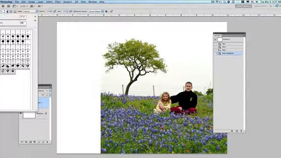Open the Photoshop application menu
This screenshot has width=281, height=158.
click(x=6, y=2)
